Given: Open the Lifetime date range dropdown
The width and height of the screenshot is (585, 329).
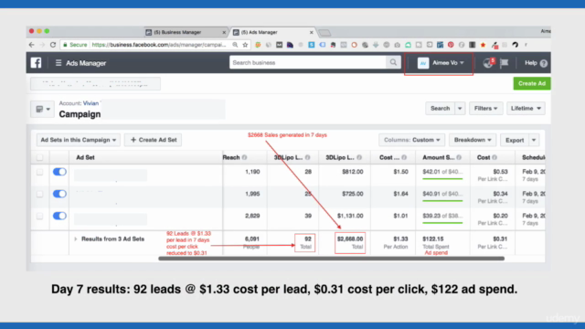Looking at the screenshot, I should pos(526,108).
